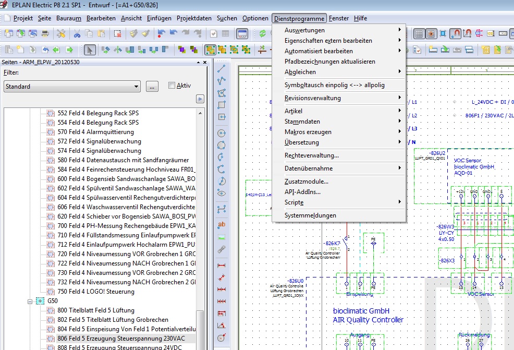Select the Insert image tool
514x350 pixels.
pos(222,237)
